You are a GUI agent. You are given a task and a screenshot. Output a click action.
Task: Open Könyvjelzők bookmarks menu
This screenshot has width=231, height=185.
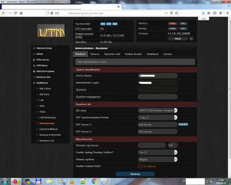[x=45, y=2]
